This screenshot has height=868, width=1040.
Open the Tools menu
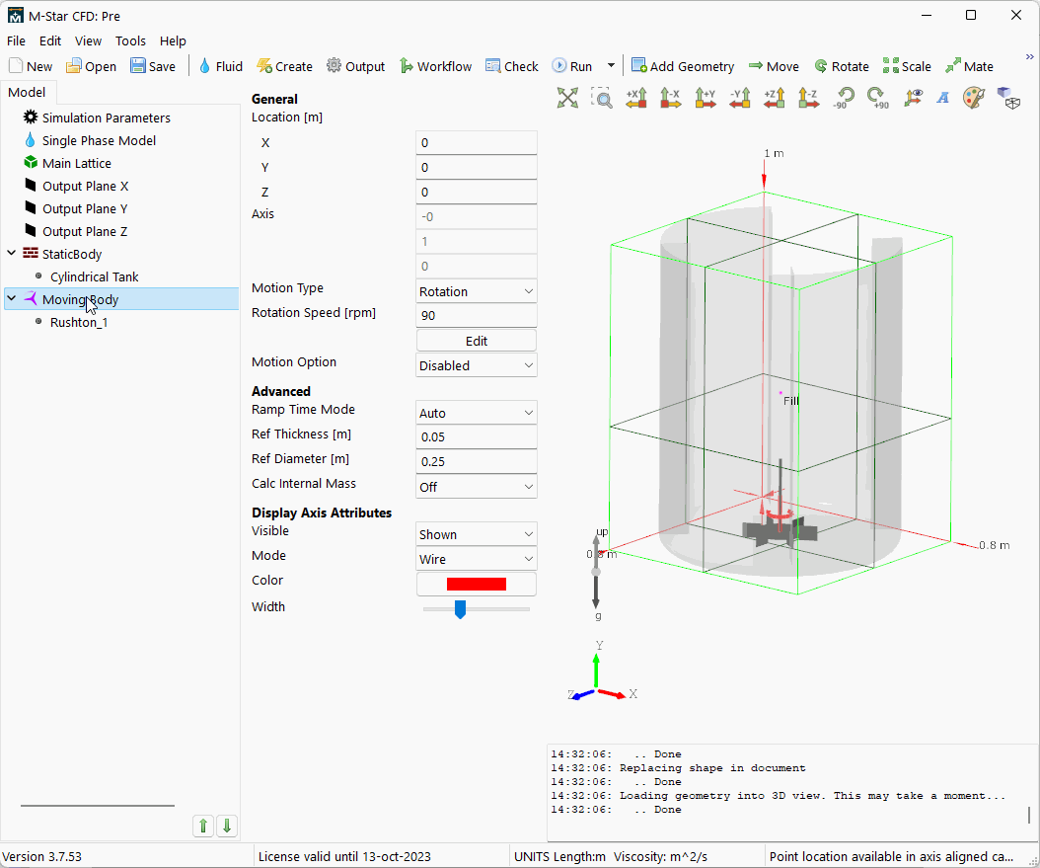pyautogui.click(x=130, y=41)
